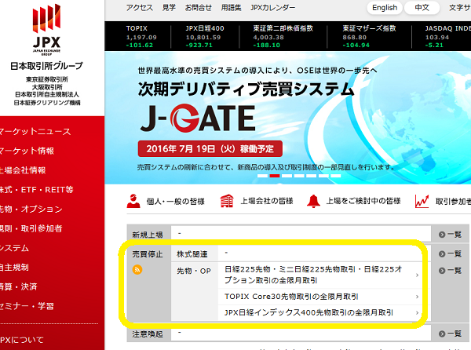Open JPX日経インデックス400先物取引 notice
Image resolution: width=471 pixels, height=350 pixels.
click(309, 312)
